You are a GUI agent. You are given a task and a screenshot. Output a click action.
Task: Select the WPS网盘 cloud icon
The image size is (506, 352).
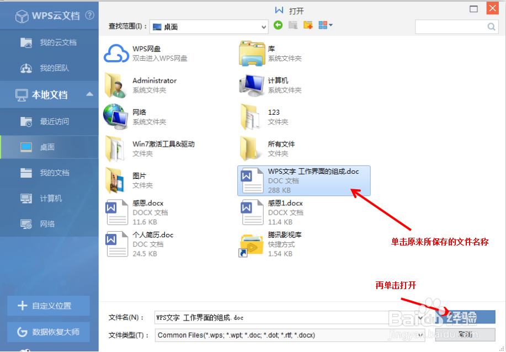click(116, 54)
